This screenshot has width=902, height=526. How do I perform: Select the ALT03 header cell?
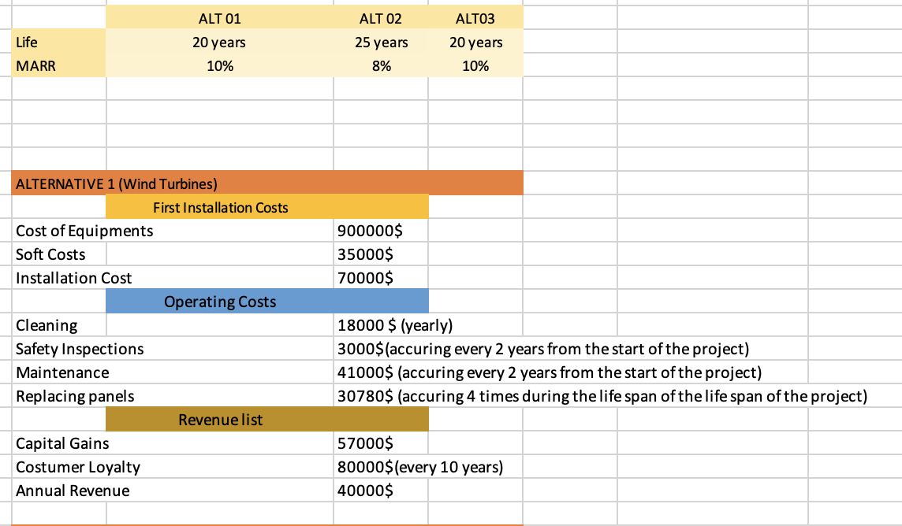pyautogui.click(x=475, y=18)
